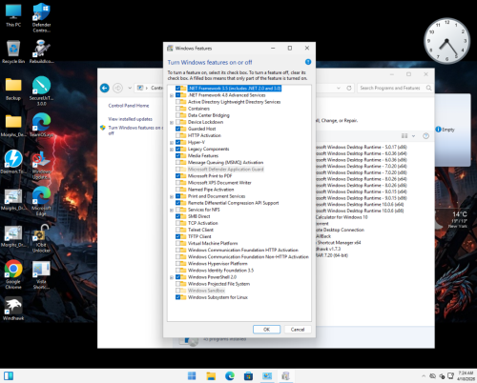Expand the Hyper-V feature tree

pos(172,143)
